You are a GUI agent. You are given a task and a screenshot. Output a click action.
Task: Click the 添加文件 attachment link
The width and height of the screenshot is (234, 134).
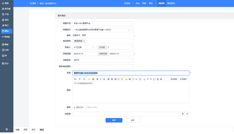(x=79, y=108)
